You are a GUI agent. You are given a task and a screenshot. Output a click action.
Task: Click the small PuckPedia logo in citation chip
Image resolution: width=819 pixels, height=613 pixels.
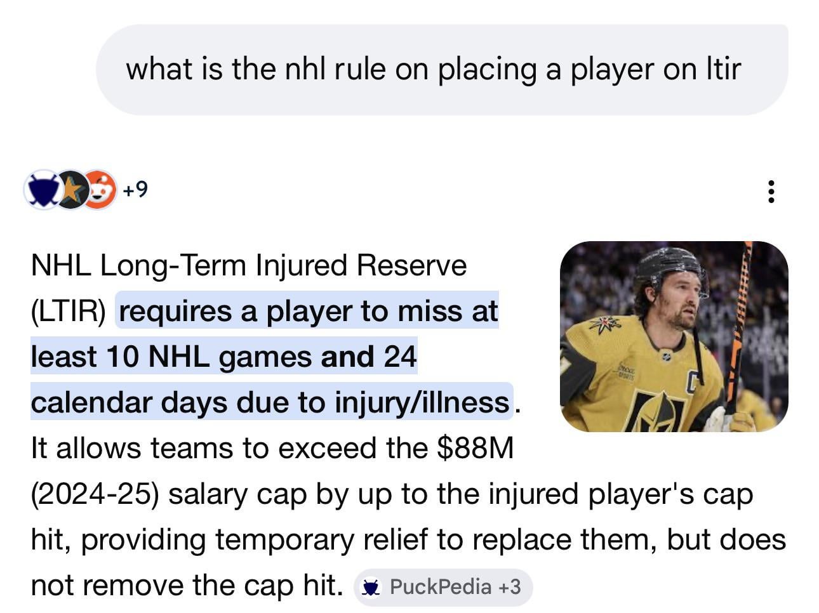pos(370,587)
